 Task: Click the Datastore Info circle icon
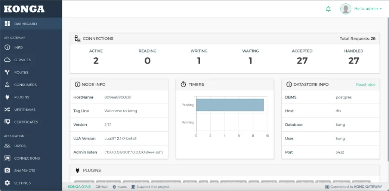(x=289, y=84)
